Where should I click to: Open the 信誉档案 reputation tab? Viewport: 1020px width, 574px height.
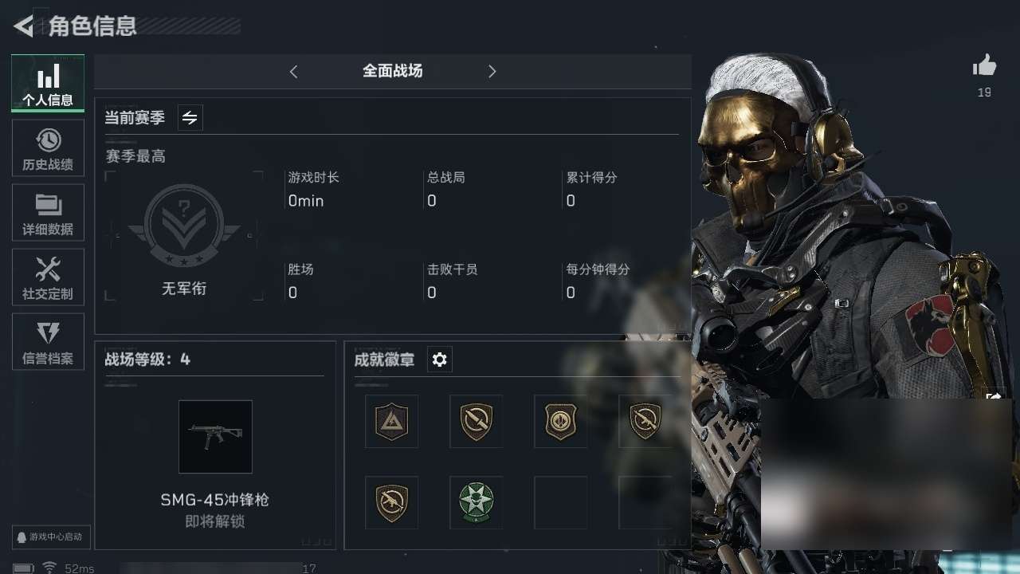(x=48, y=342)
